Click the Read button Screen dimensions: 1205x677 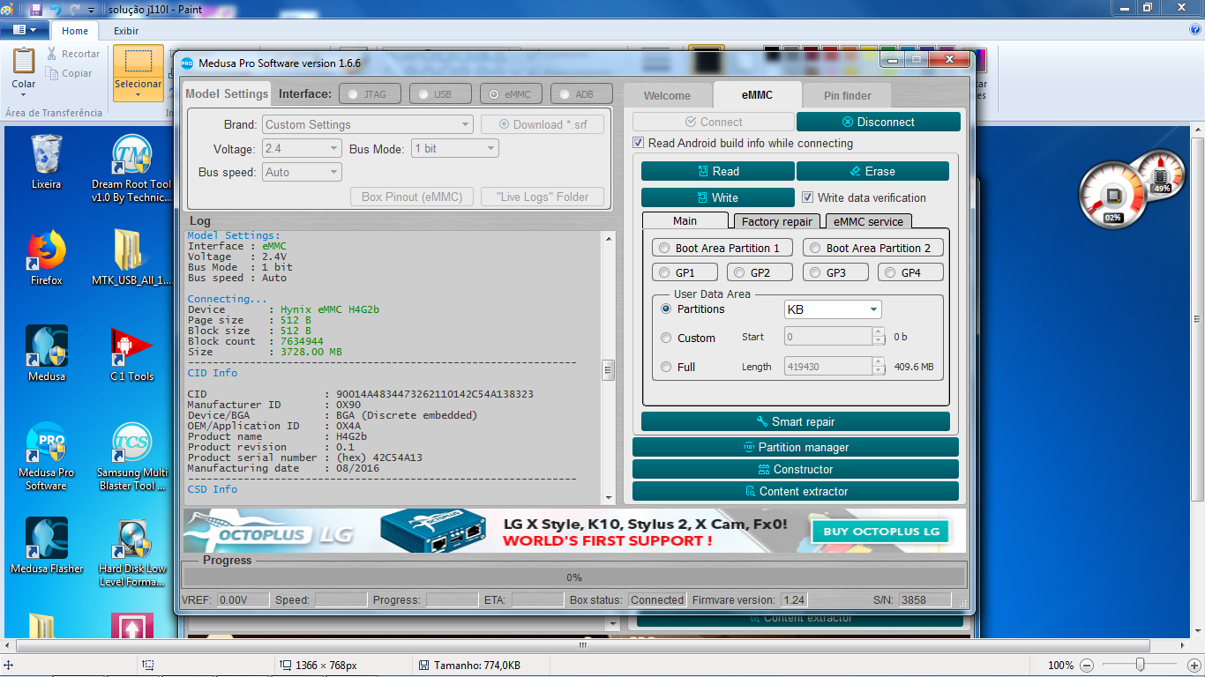click(718, 171)
